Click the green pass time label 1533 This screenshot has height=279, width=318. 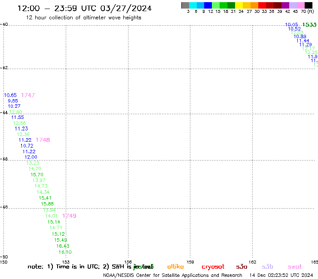click(x=309, y=25)
